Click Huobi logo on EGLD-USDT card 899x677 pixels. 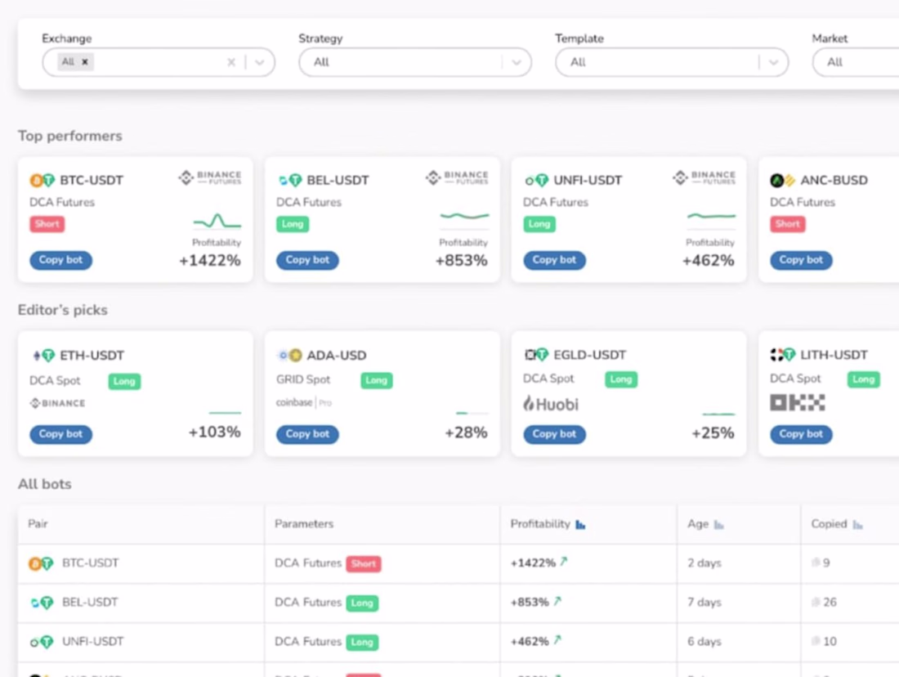(x=551, y=404)
